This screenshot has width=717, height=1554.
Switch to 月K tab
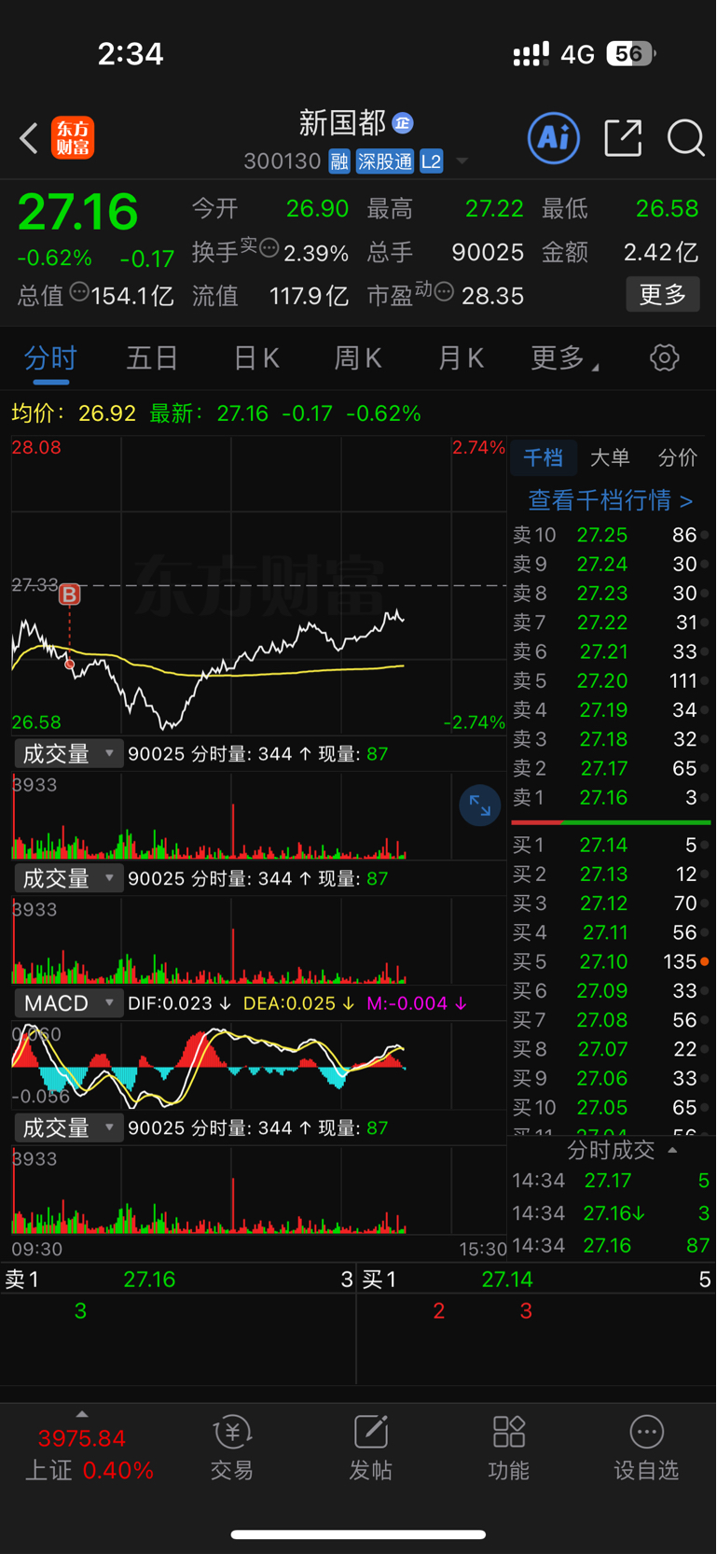461,357
